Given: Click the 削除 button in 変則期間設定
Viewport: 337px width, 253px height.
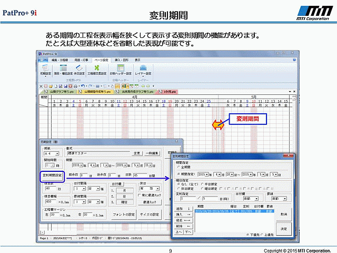Looking at the screenshot, I should coord(183,226).
